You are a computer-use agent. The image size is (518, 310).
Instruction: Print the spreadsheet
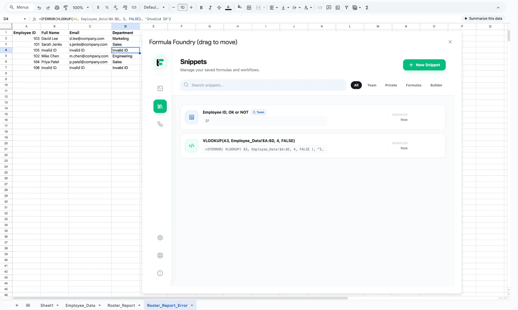tap(57, 8)
